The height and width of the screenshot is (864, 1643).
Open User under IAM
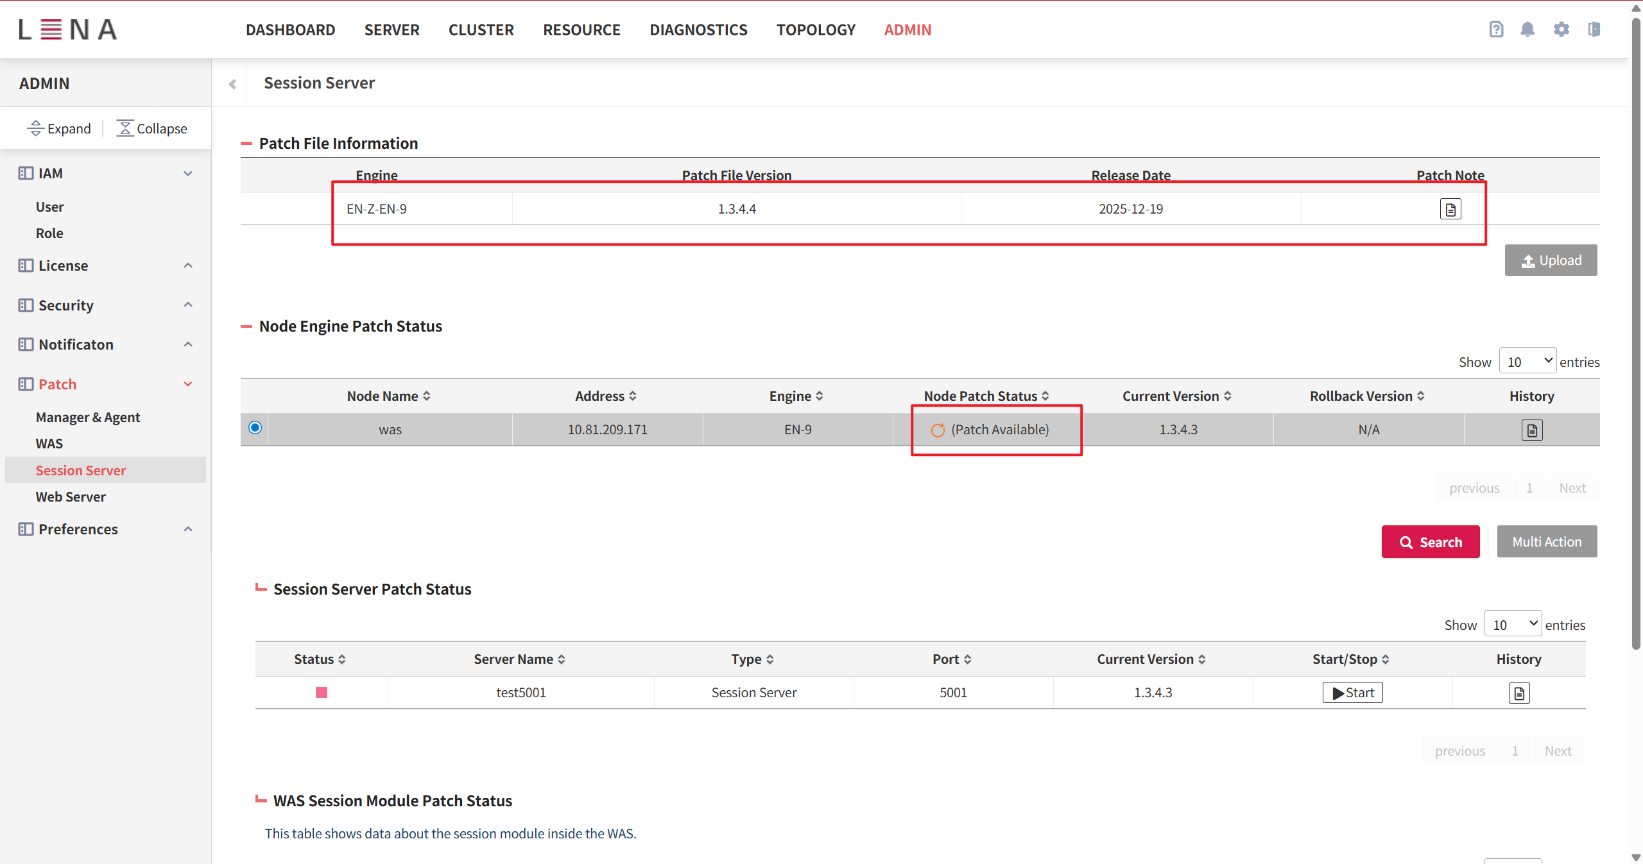point(49,207)
